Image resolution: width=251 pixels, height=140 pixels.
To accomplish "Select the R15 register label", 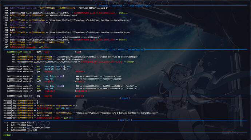I will (x=6, y=40).
